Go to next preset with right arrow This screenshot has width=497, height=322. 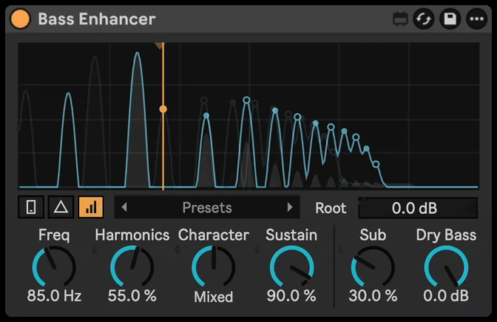pyautogui.click(x=289, y=207)
